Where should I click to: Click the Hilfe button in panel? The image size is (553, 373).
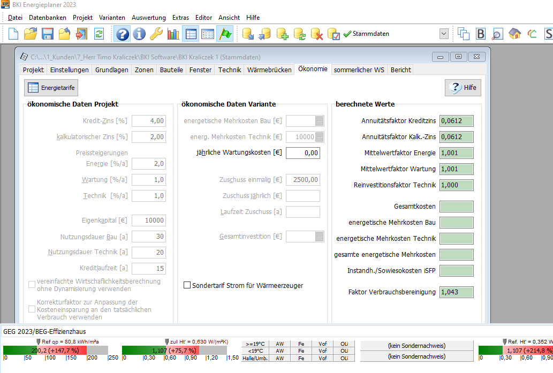click(x=463, y=88)
